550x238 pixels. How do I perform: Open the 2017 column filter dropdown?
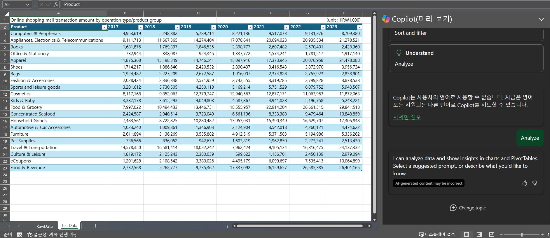tap(141, 27)
